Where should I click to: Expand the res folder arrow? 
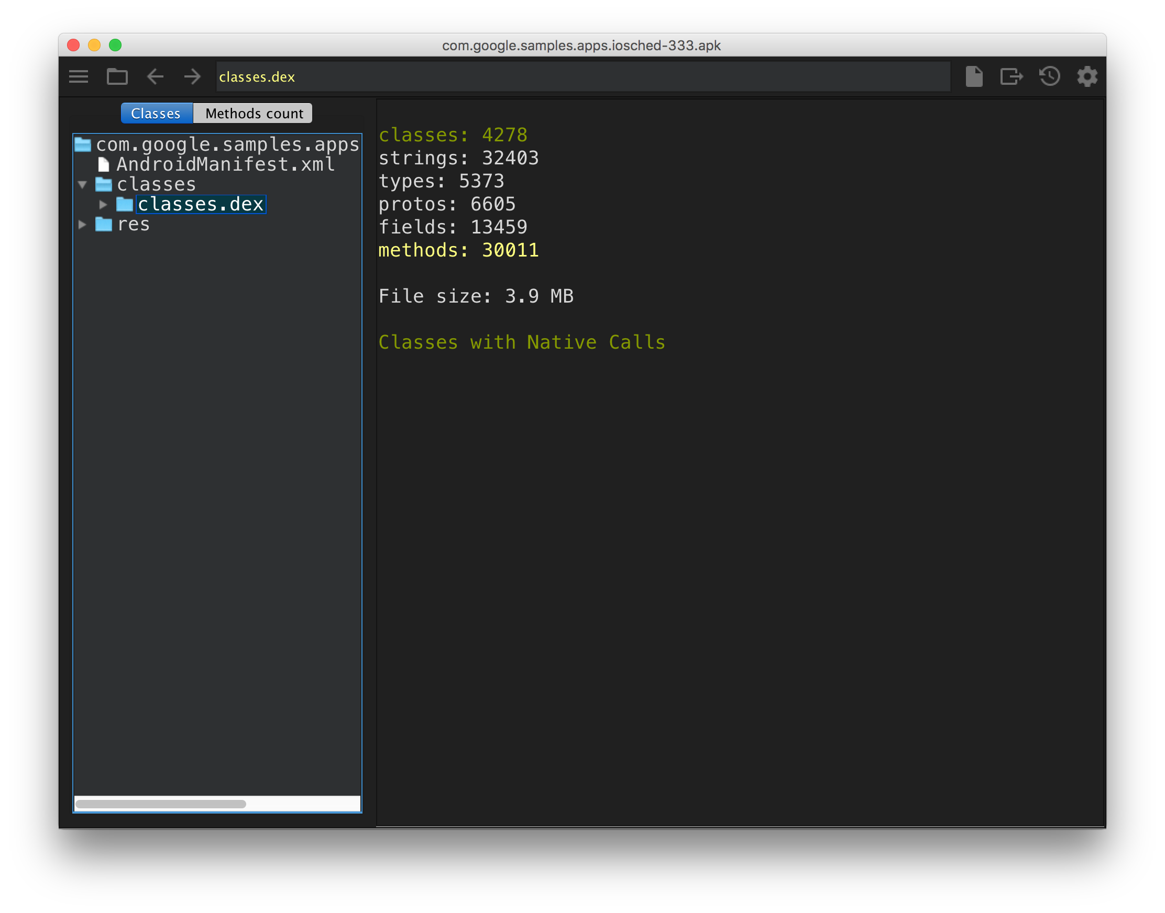point(82,225)
